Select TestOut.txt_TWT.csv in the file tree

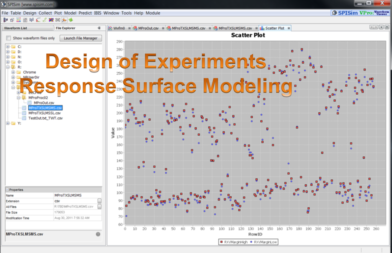[45, 118]
